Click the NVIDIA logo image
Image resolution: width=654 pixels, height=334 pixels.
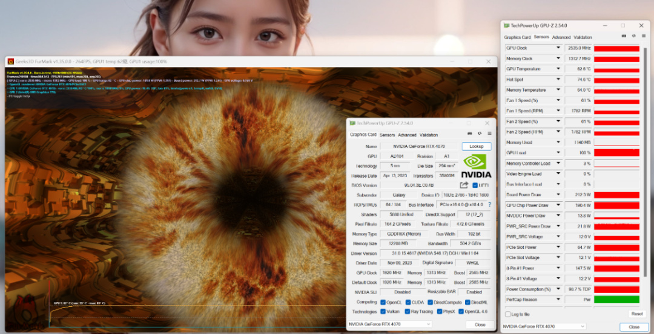476,166
